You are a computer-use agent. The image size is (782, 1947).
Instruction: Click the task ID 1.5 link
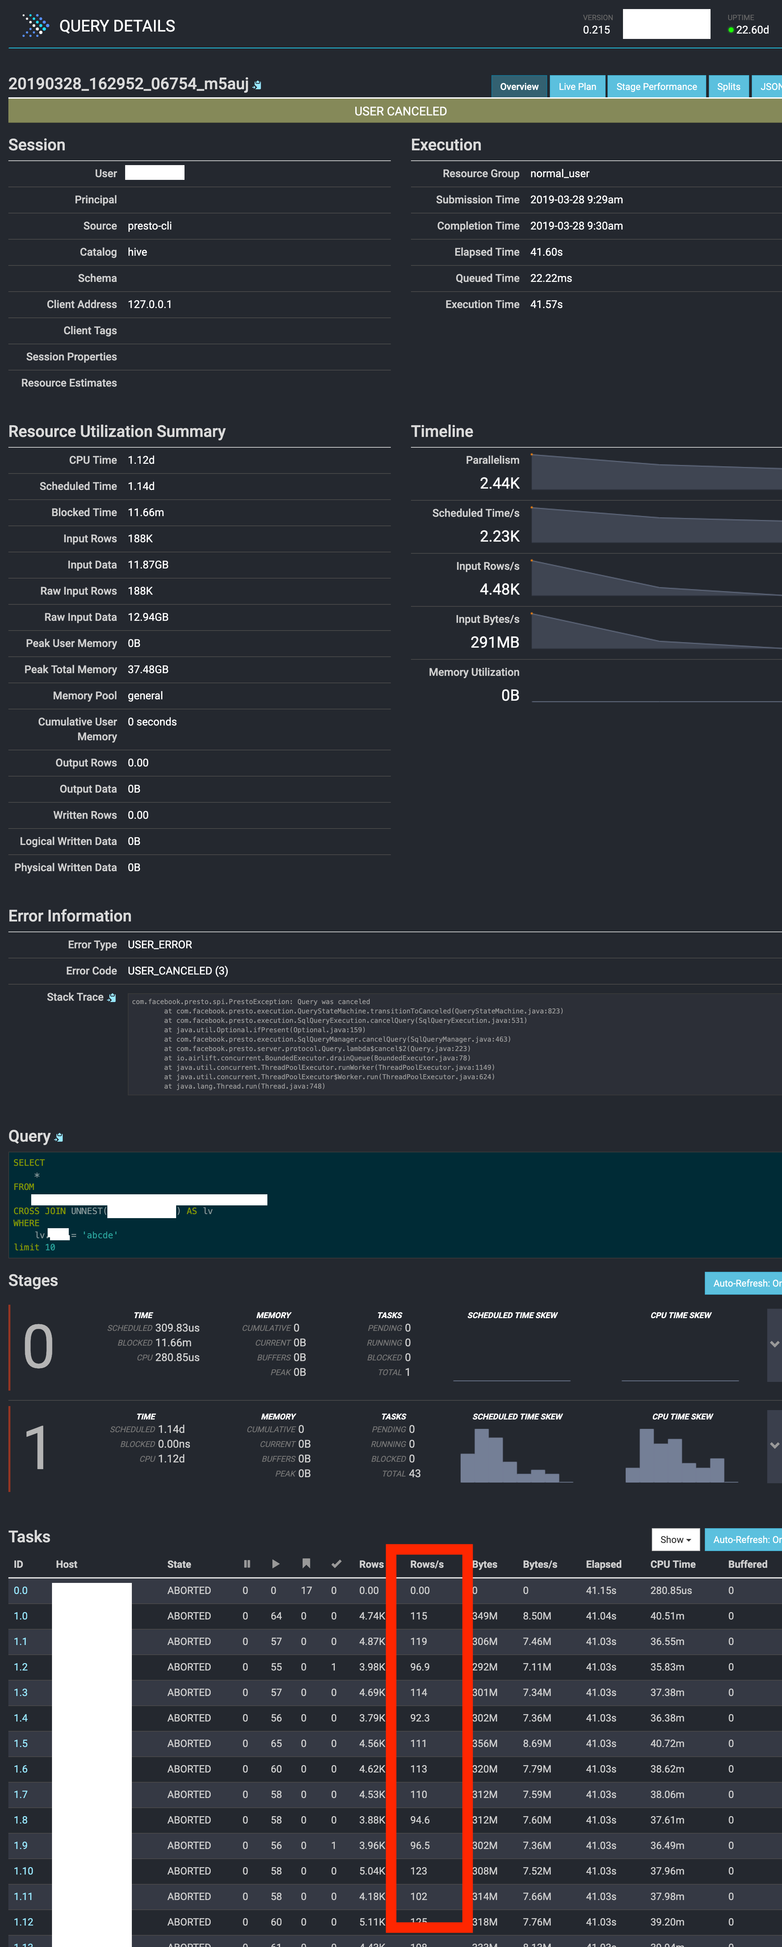tap(21, 1744)
